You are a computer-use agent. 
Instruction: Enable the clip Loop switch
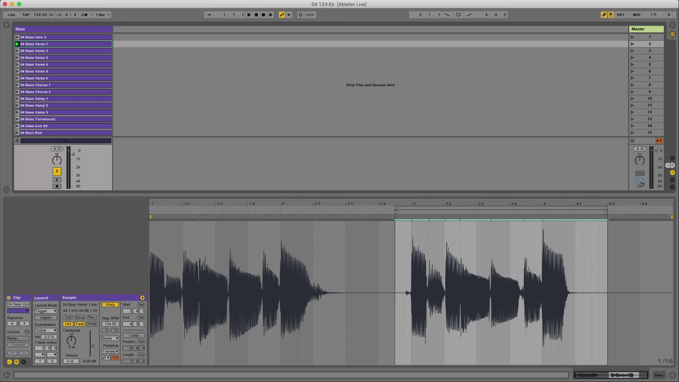coord(134,336)
